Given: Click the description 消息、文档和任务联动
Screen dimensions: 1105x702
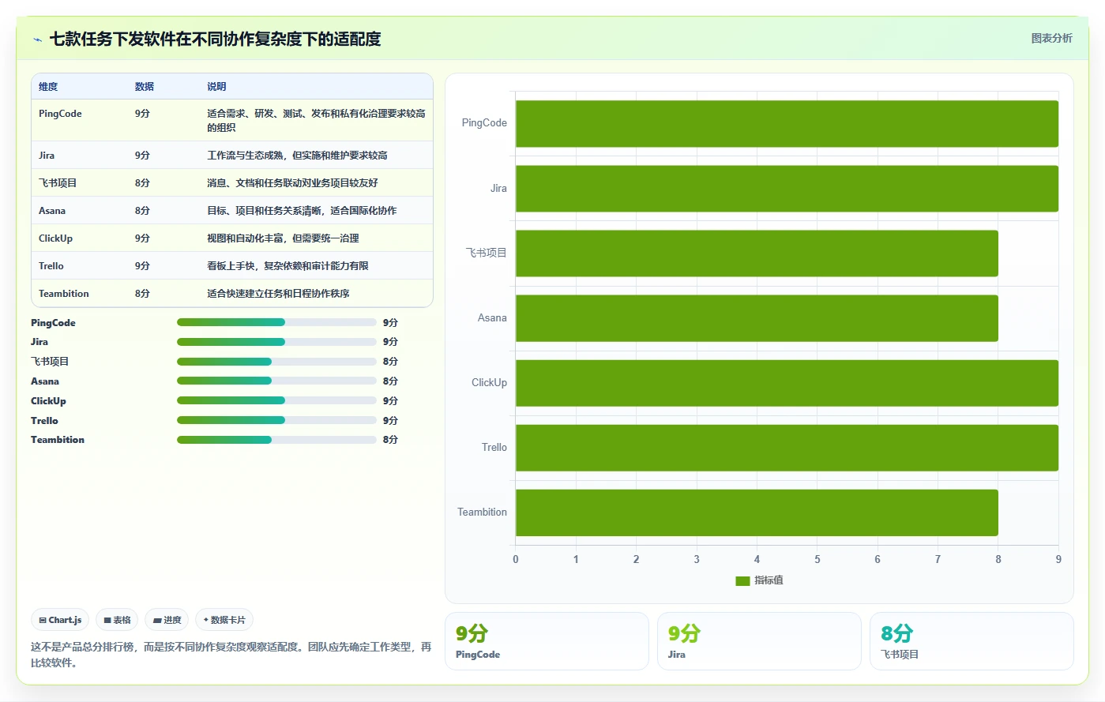Looking at the screenshot, I should (292, 183).
